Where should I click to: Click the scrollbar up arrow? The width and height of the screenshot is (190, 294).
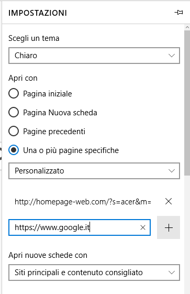pyautogui.click(x=187, y=27)
